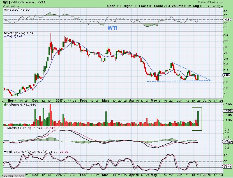Click the High 2.05 value
Viewport: 233px width, 178px height.
click(x=130, y=6)
